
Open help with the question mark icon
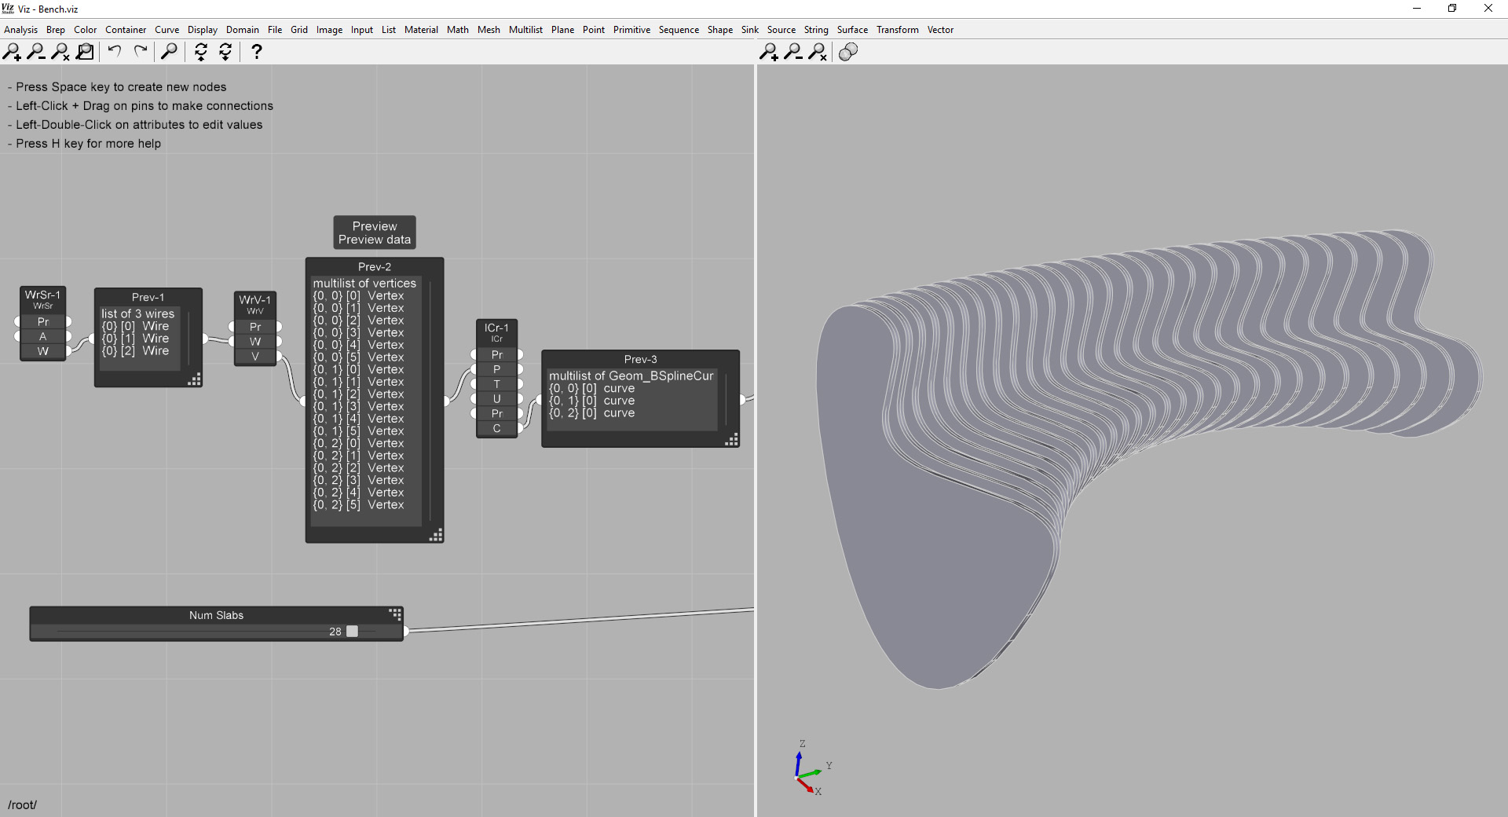(256, 52)
